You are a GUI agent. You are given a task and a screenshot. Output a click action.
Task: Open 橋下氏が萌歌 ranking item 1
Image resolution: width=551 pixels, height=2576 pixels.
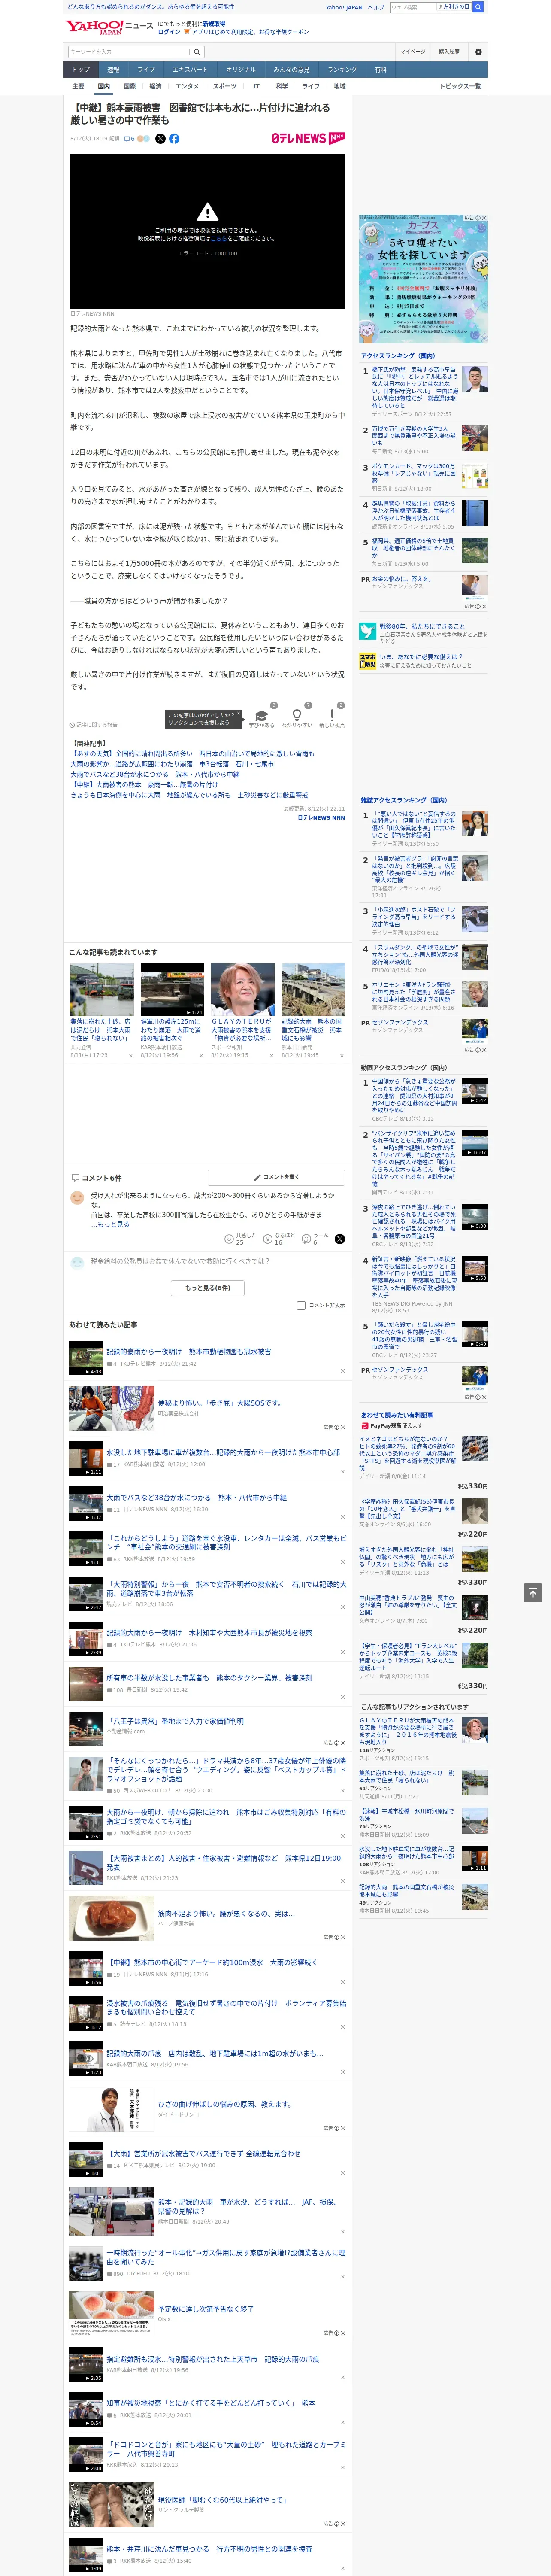click(x=414, y=387)
